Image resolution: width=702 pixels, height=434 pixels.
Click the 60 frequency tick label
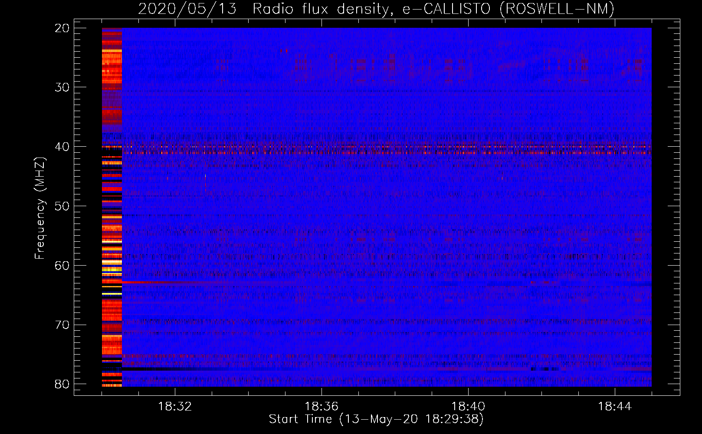62,266
